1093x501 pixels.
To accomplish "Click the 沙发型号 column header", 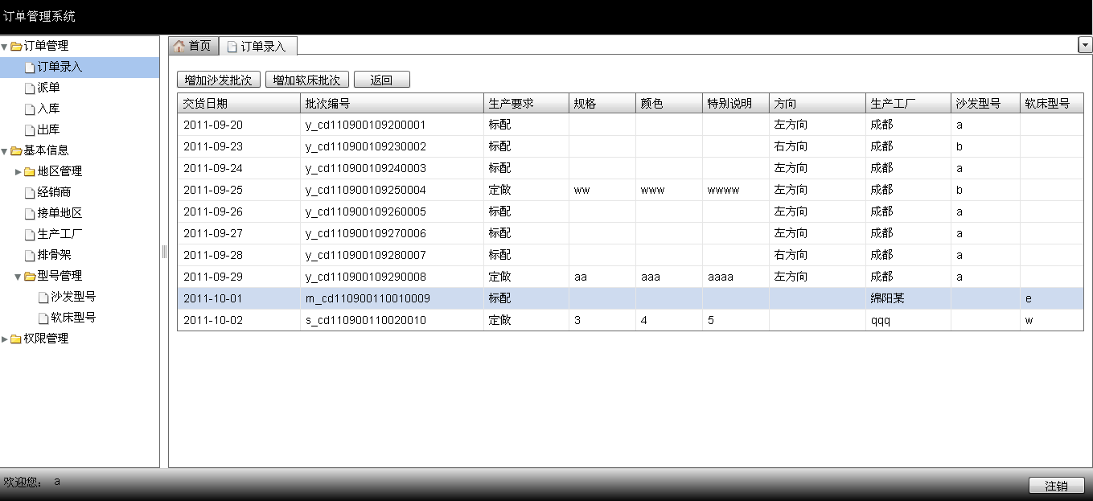I will pos(985,103).
